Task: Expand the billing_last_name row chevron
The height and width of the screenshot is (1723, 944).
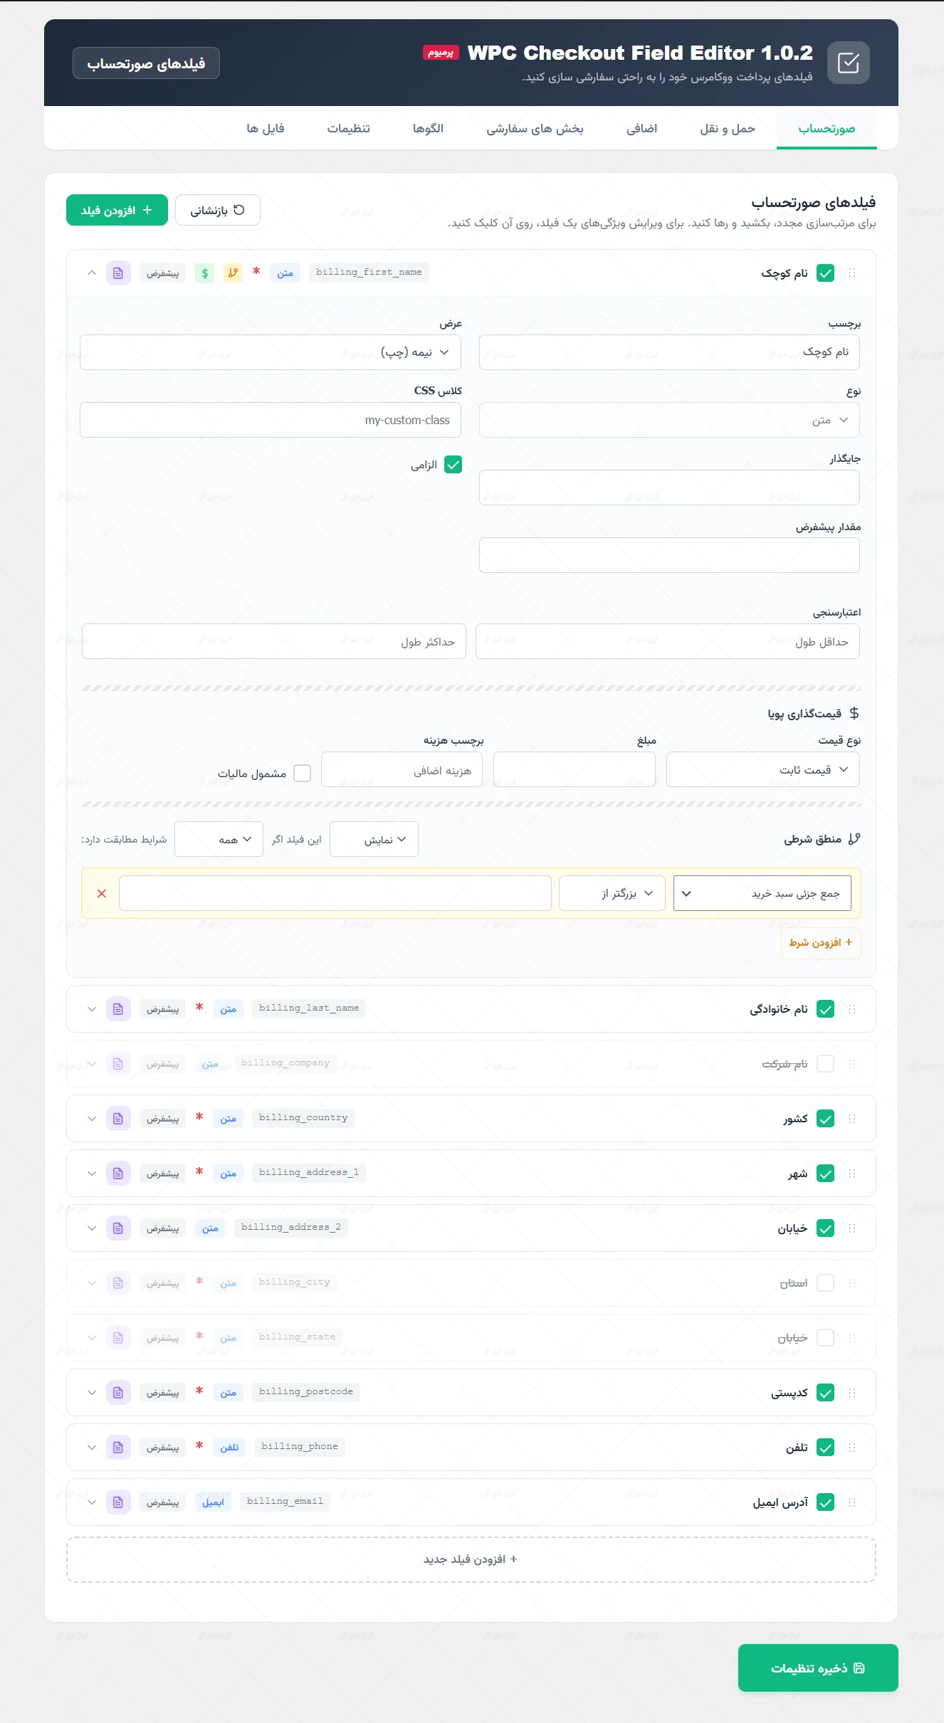Action: click(91, 1008)
